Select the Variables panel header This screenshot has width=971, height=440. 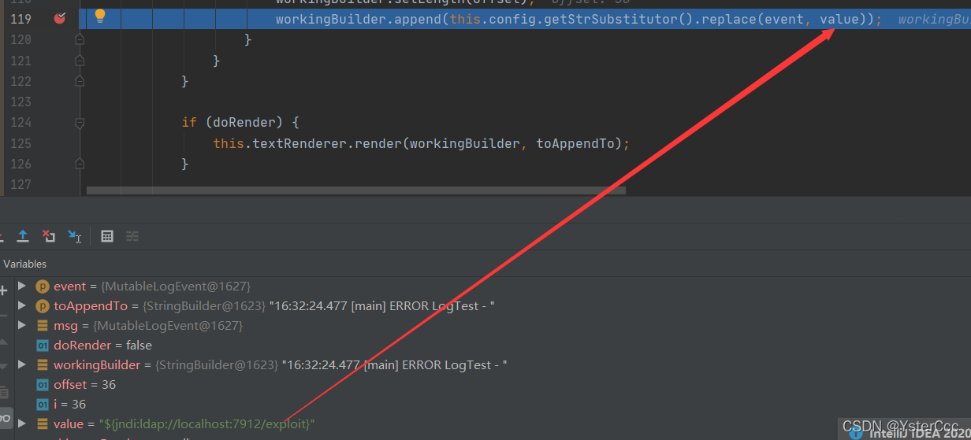24,264
